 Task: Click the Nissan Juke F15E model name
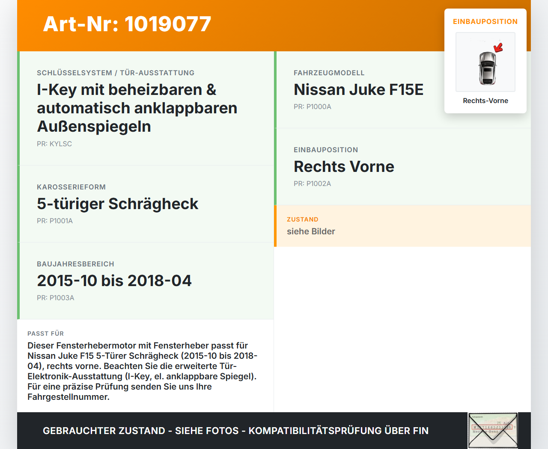click(x=358, y=90)
